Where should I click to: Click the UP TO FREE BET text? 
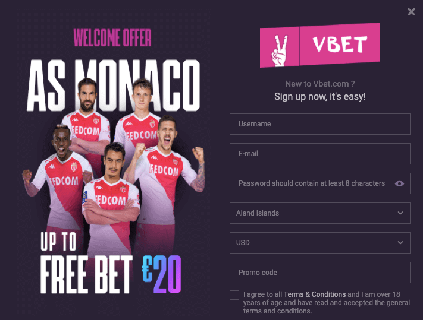click(86, 262)
